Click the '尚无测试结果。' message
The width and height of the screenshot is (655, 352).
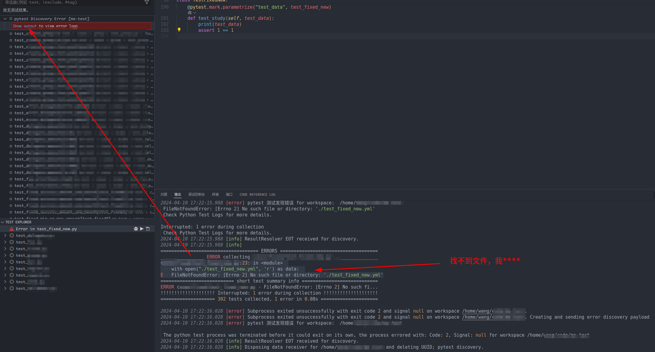click(16, 10)
